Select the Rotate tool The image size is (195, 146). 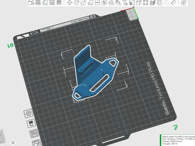coord(77,3)
